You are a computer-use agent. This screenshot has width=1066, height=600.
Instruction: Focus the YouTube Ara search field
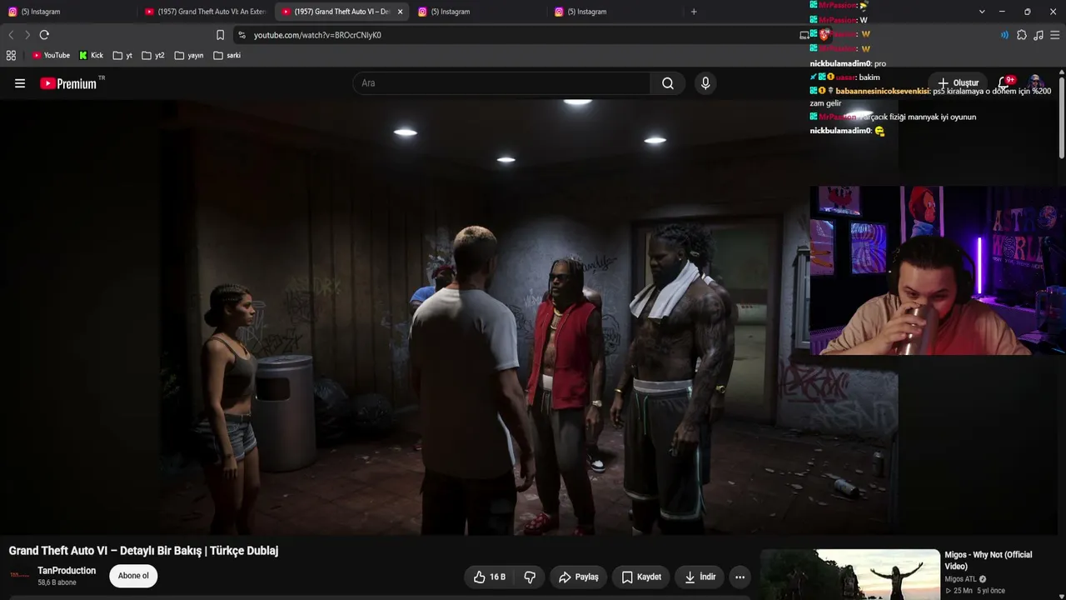[x=501, y=83]
